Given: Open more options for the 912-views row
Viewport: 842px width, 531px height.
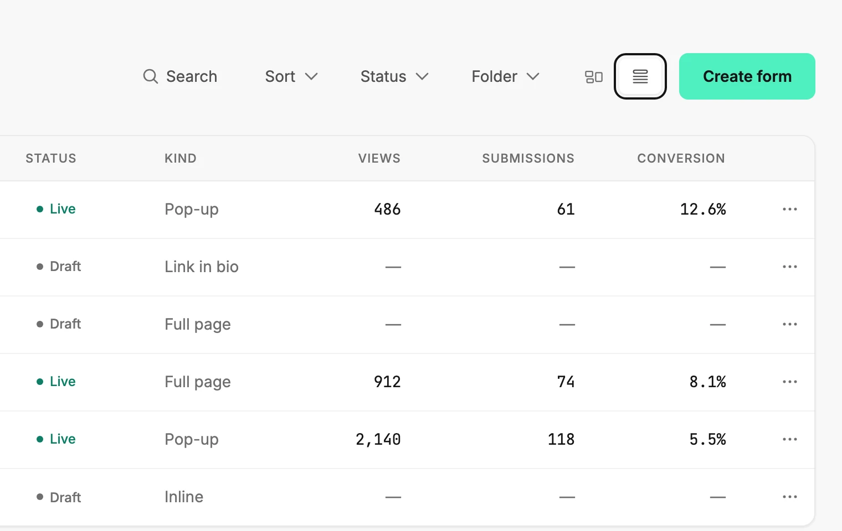Looking at the screenshot, I should click(x=790, y=382).
